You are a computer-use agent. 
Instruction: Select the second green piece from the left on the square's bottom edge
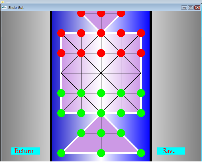tap(81, 113)
